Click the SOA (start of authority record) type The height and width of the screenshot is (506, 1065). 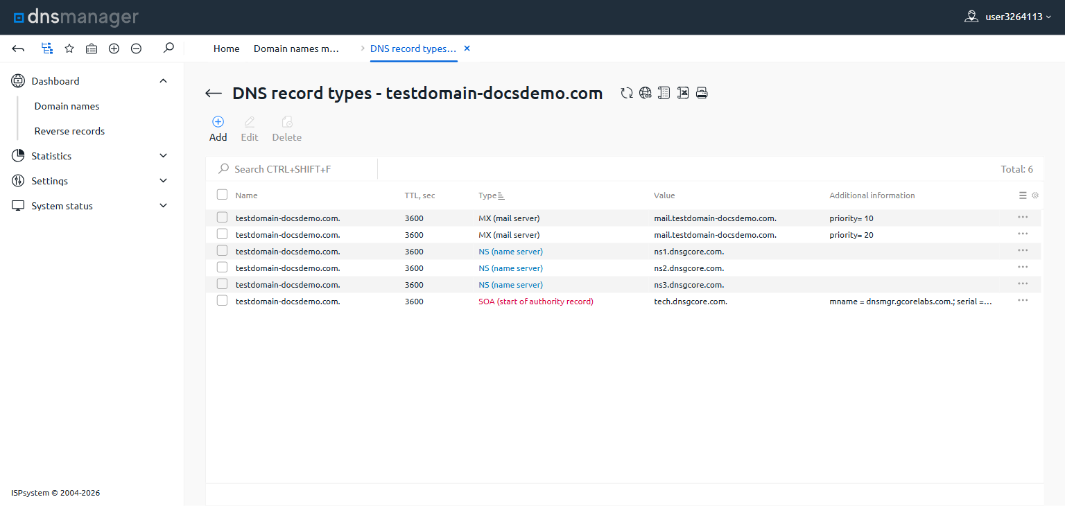pyautogui.click(x=536, y=302)
